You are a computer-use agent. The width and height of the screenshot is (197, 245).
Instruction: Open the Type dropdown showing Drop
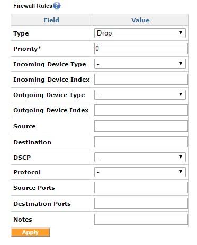[x=140, y=33]
